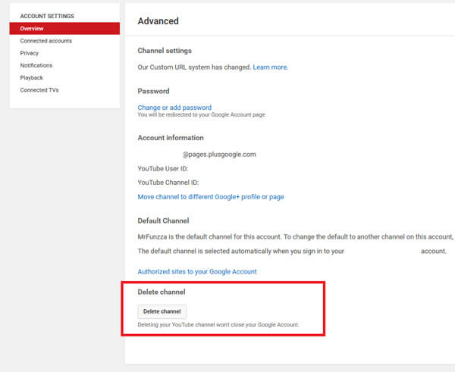Click the Account Settings sidebar heading
The image size is (455, 372).
pyautogui.click(x=47, y=16)
